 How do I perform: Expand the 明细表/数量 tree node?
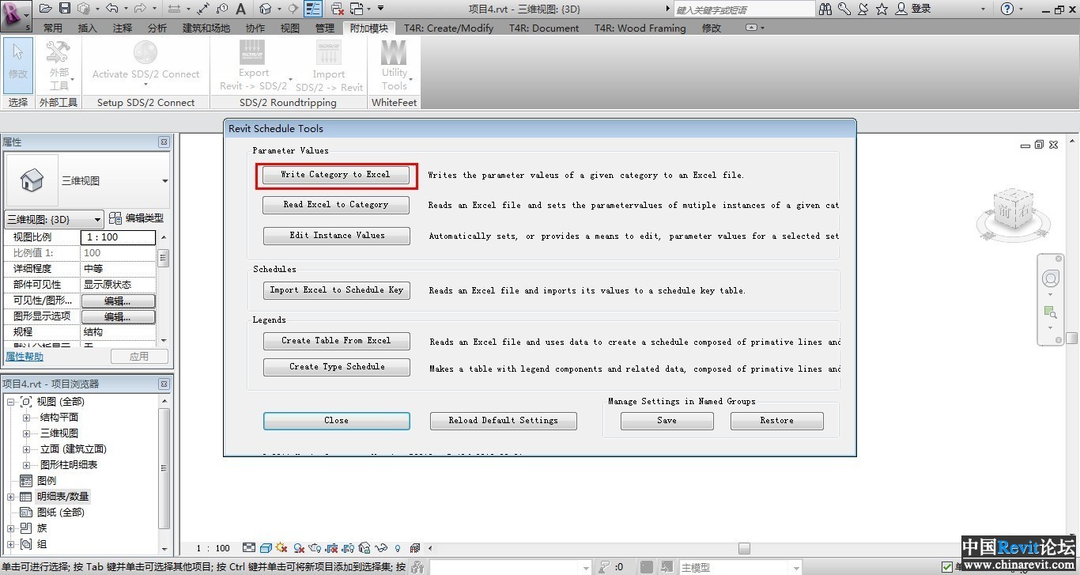[11, 496]
